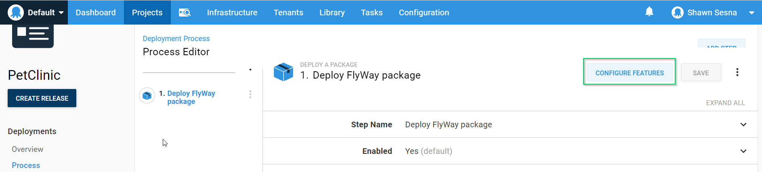Open the kebab menu for Deploy FlyWay step
The image size is (762, 172).
coord(250,94)
